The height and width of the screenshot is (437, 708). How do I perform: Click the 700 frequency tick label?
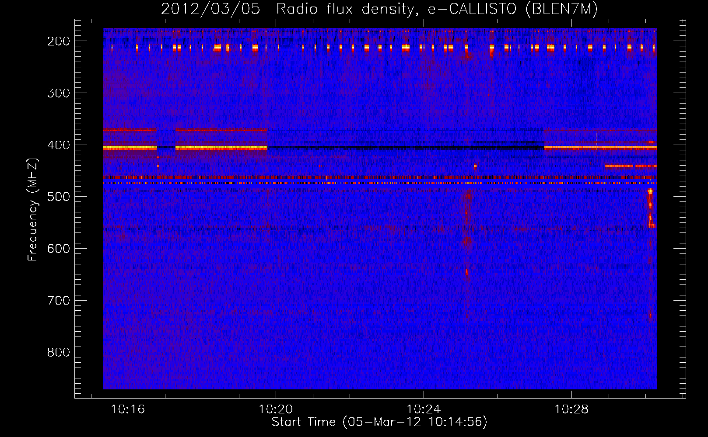coord(58,301)
